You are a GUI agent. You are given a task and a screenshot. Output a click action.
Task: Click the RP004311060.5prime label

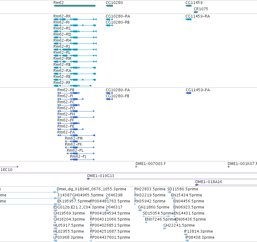pos(110,219)
